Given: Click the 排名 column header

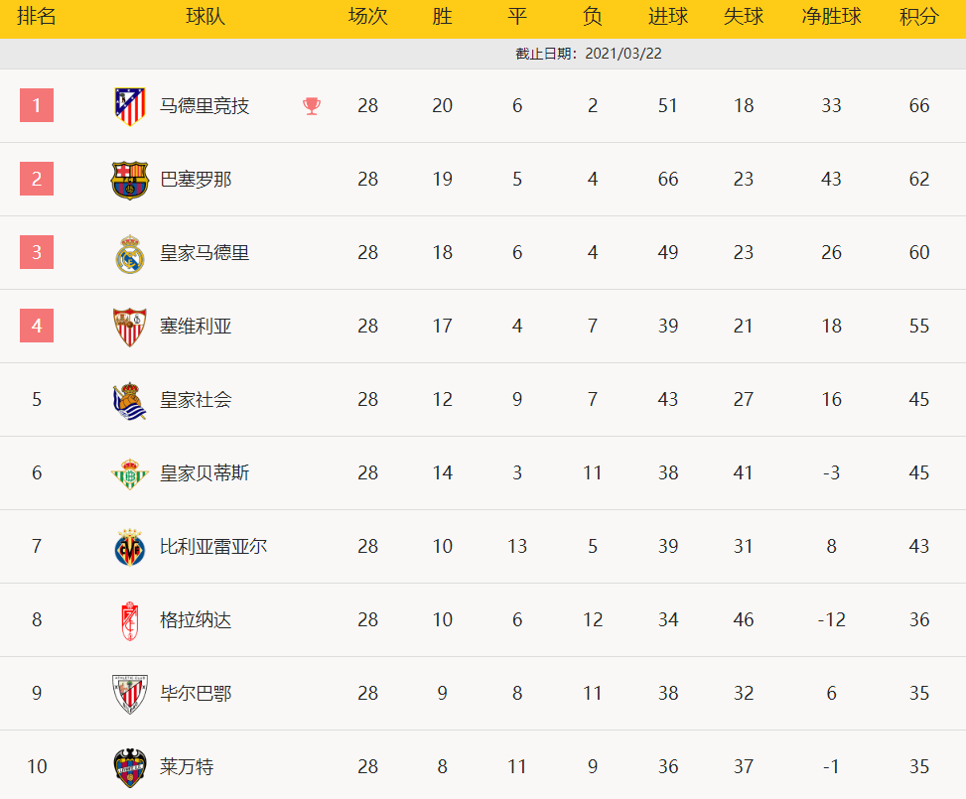Looking at the screenshot, I should [37, 17].
